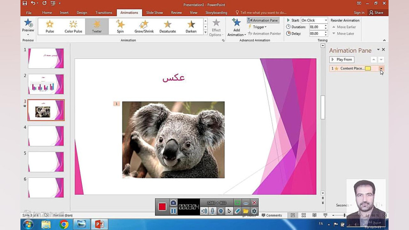Apply the Desaturate animation
This screenshot has height=230, width=409.
(167, 27)
